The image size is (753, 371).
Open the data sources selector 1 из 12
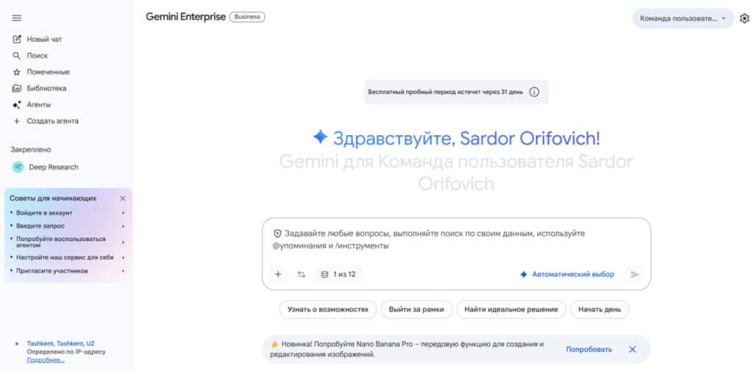click(338, 274)
